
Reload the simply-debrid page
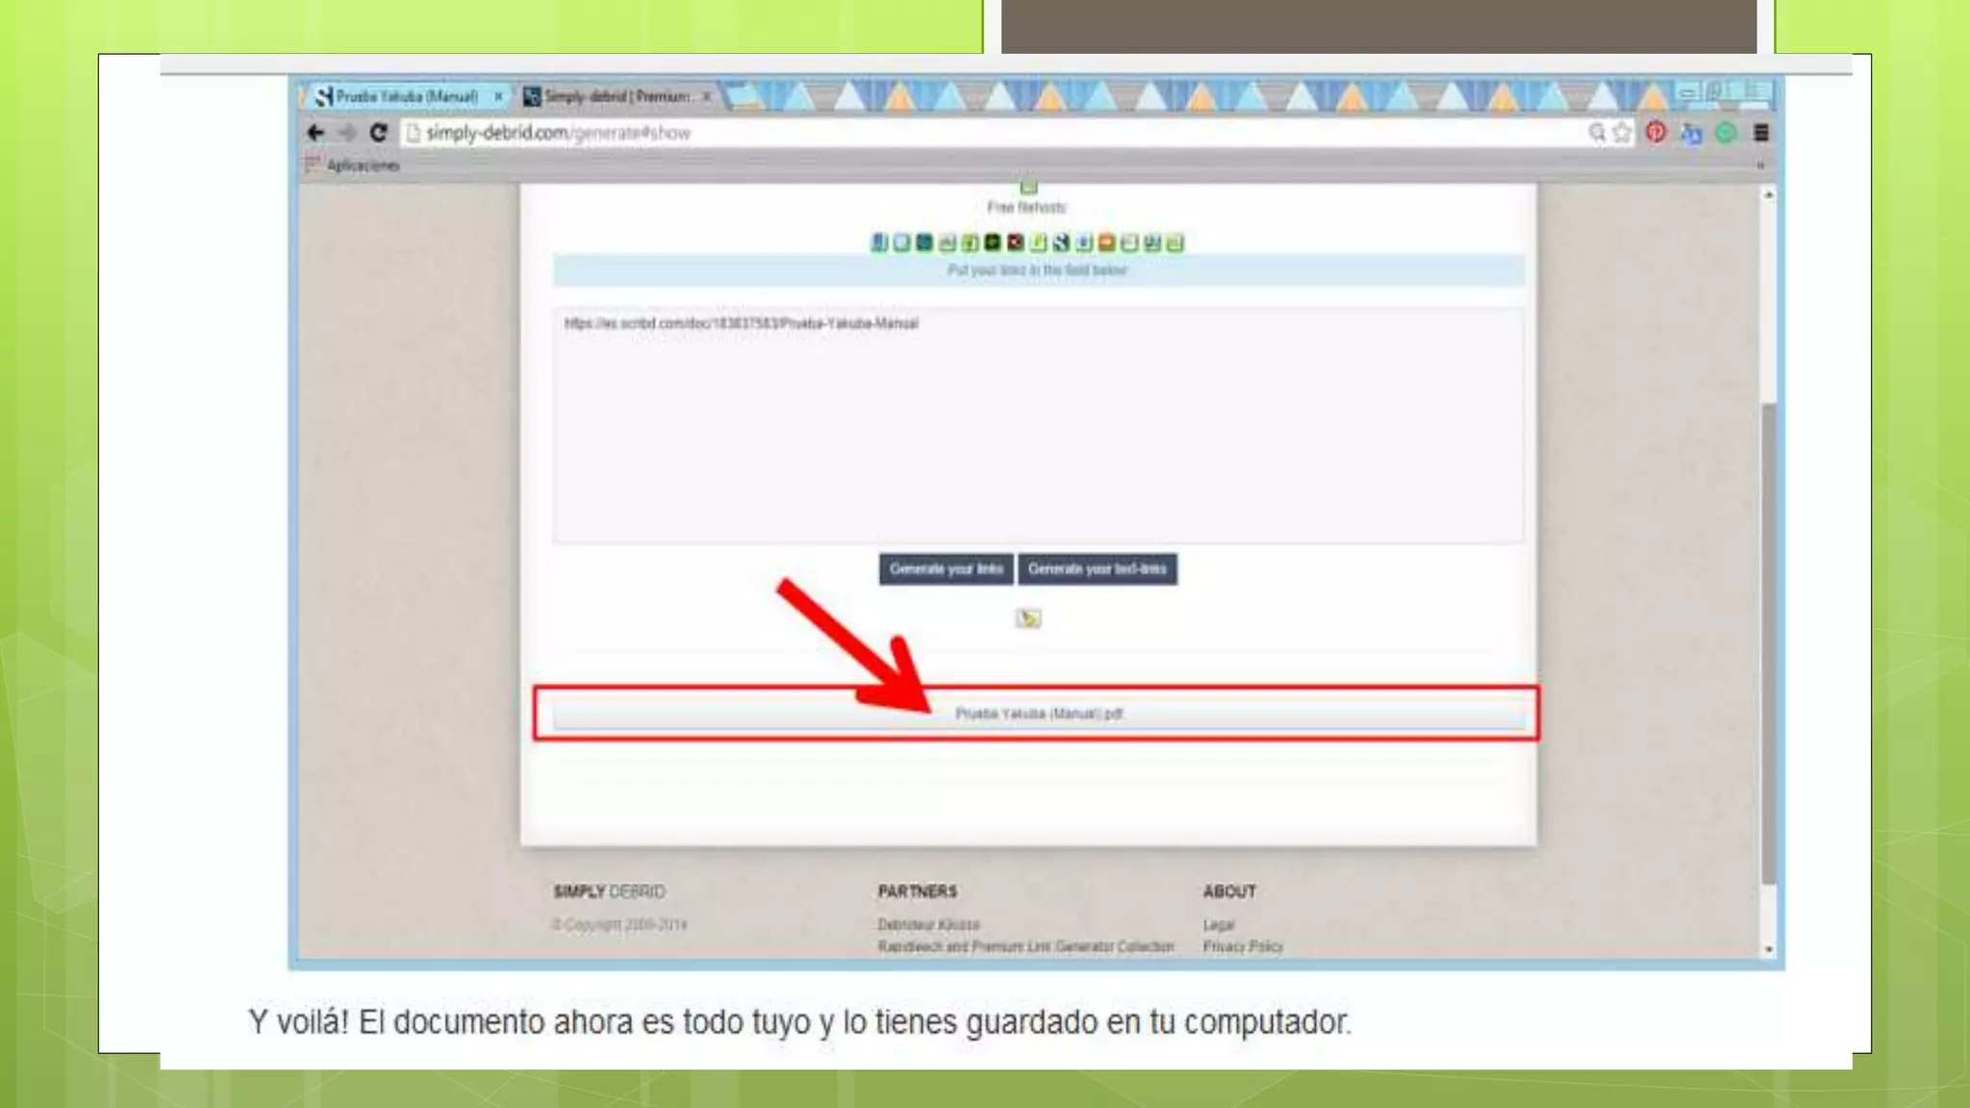pyautogui.click(x=378, y=133)
